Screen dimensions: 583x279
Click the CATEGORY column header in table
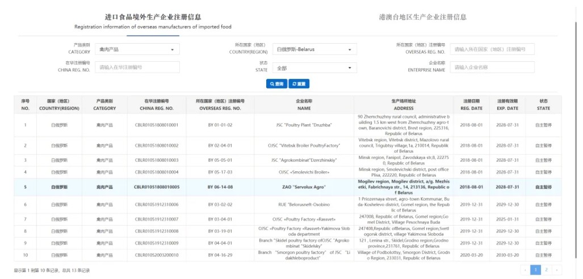pos(104,105)
